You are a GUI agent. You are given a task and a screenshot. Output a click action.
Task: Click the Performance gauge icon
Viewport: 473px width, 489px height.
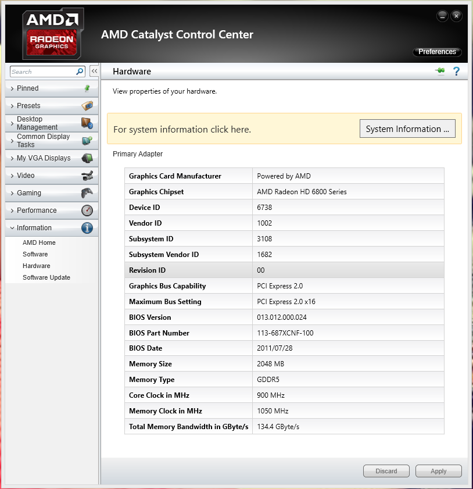87,210
